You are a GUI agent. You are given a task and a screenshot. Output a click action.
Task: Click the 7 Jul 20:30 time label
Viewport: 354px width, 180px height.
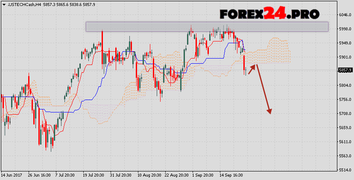click(67, 175)
